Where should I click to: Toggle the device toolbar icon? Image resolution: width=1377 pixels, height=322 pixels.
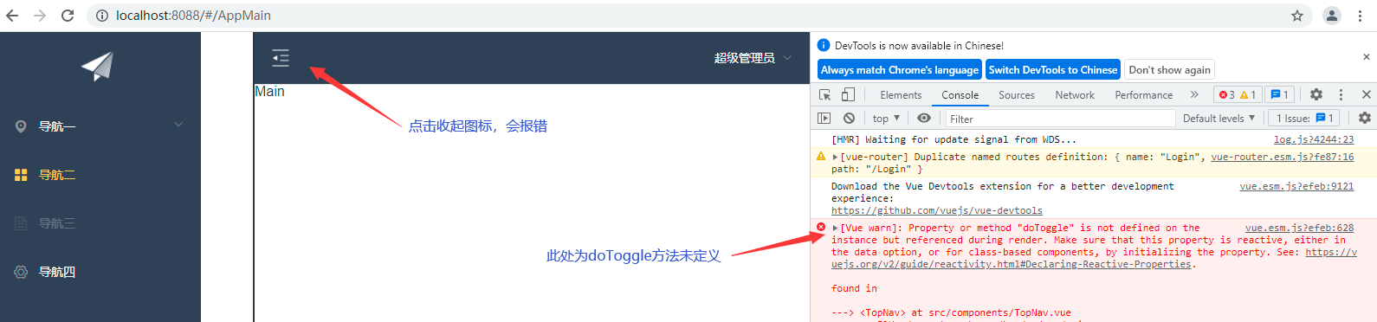[848, 94]
